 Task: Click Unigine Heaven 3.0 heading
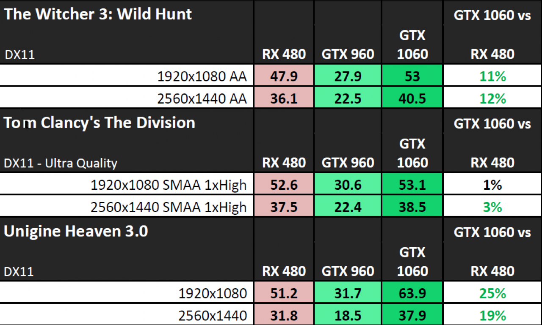76,231
